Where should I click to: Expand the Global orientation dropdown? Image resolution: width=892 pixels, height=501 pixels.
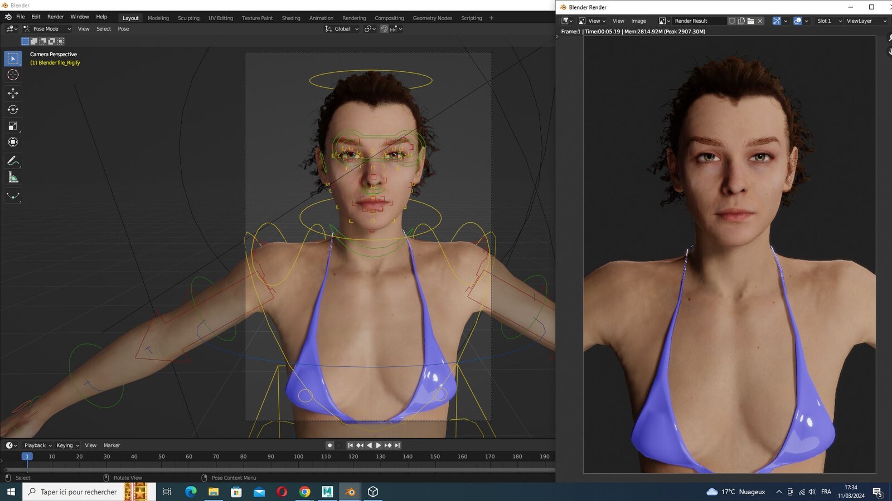[x=342, y=29]
